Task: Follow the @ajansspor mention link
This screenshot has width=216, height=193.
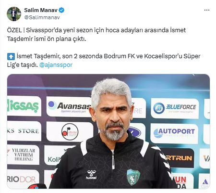Action: click(x=56, y=65)
